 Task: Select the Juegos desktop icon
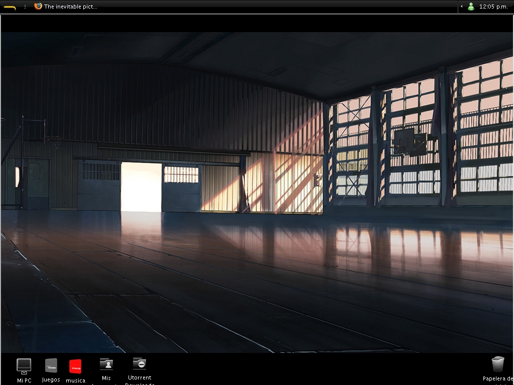[51, 365]
